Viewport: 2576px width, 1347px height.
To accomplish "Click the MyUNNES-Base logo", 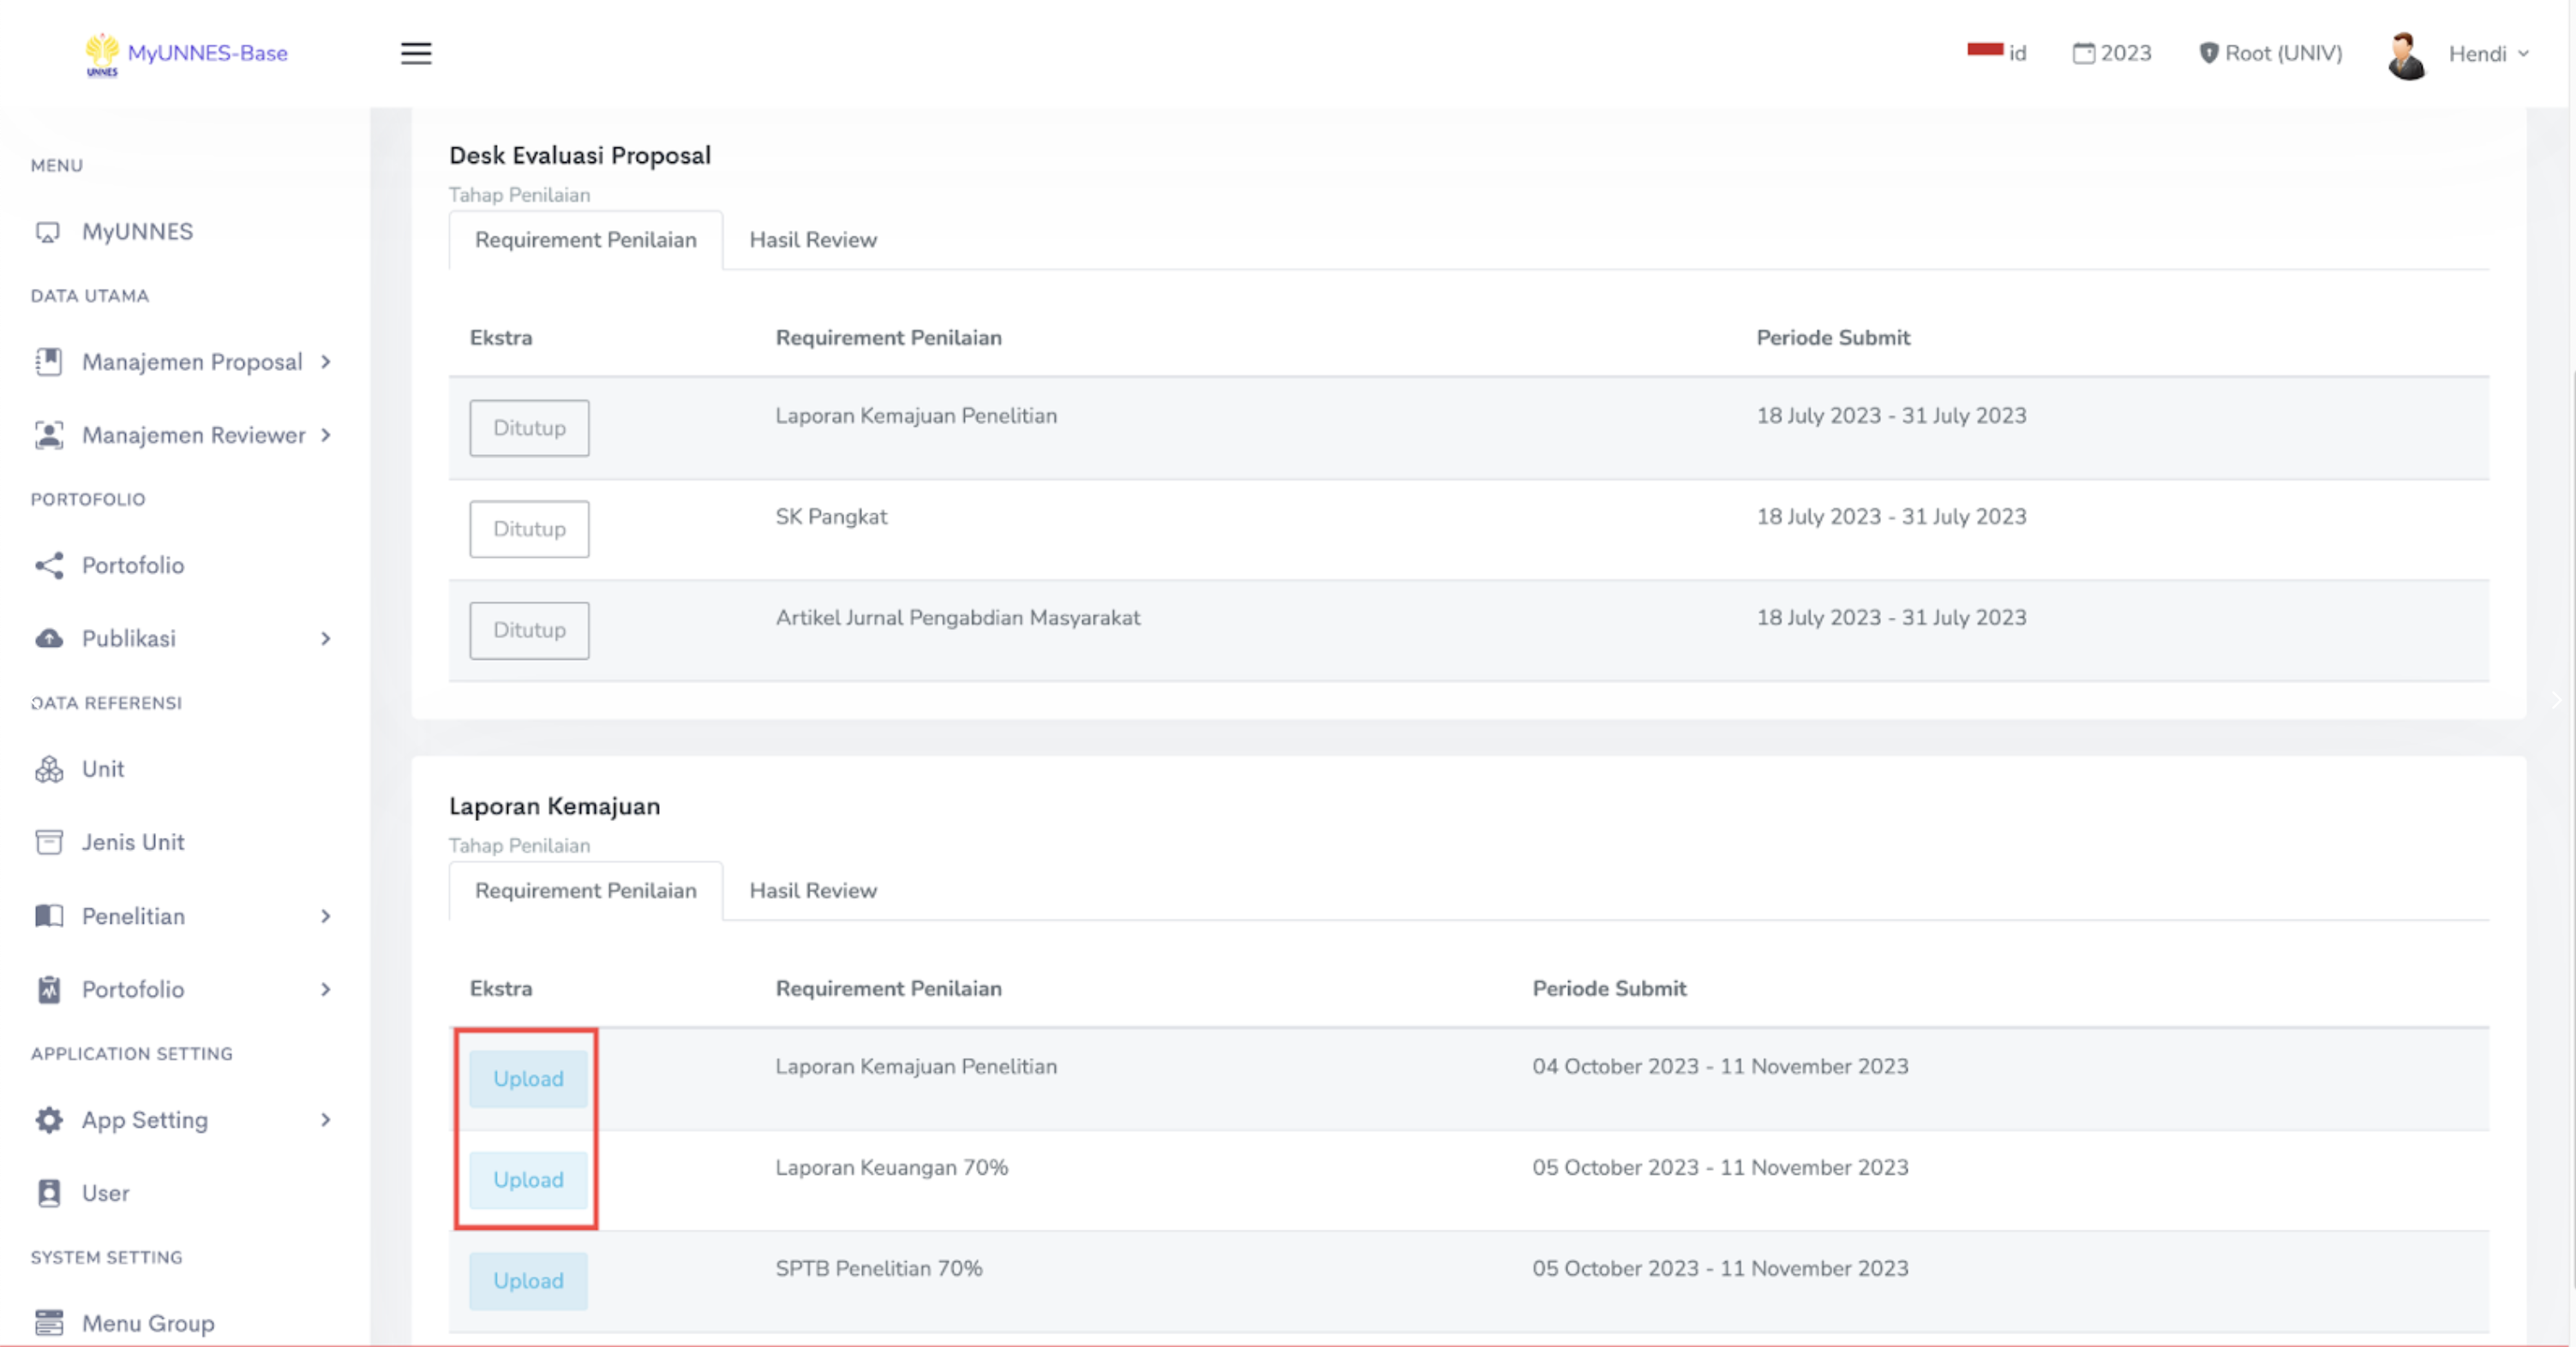I will pos(187,53).
